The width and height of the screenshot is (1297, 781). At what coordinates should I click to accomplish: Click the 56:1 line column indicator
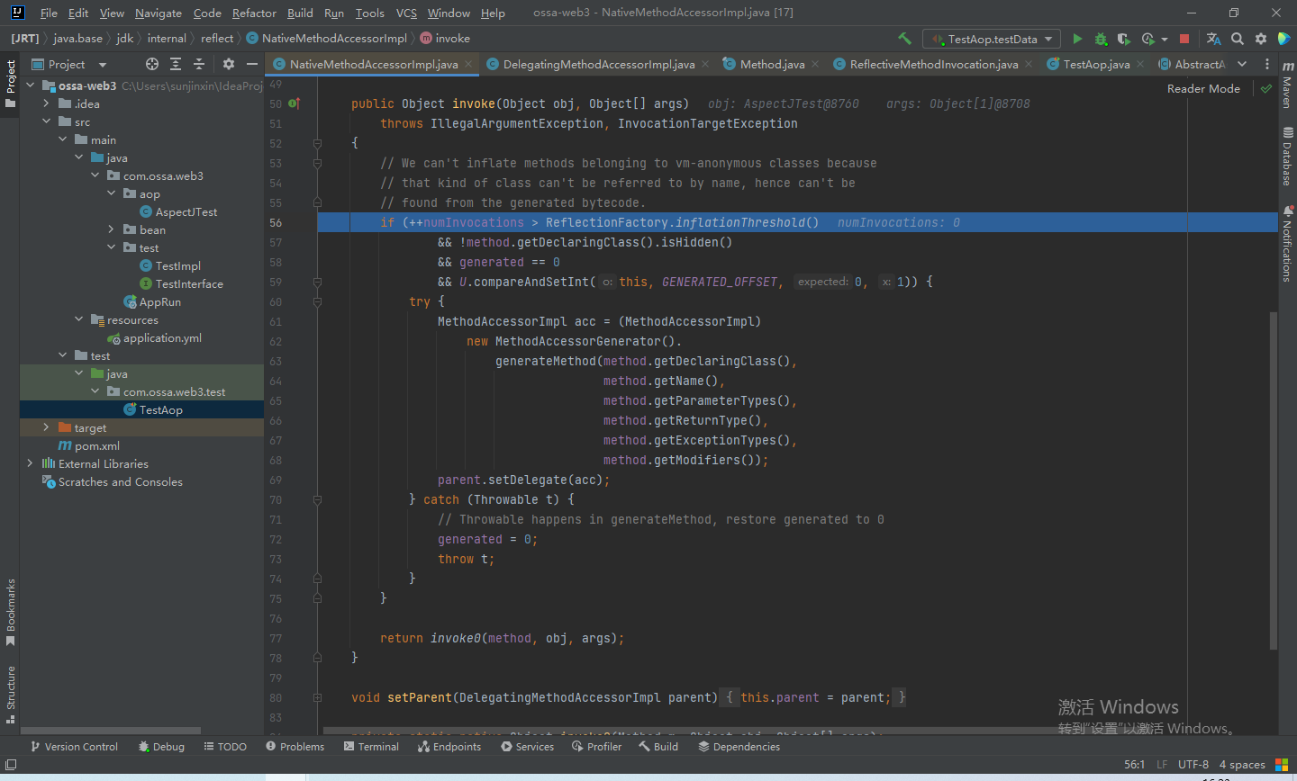click(1134, 765)
